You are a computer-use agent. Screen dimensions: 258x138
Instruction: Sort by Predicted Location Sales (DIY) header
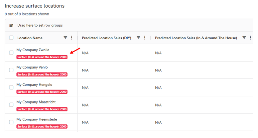pos(106,38)
